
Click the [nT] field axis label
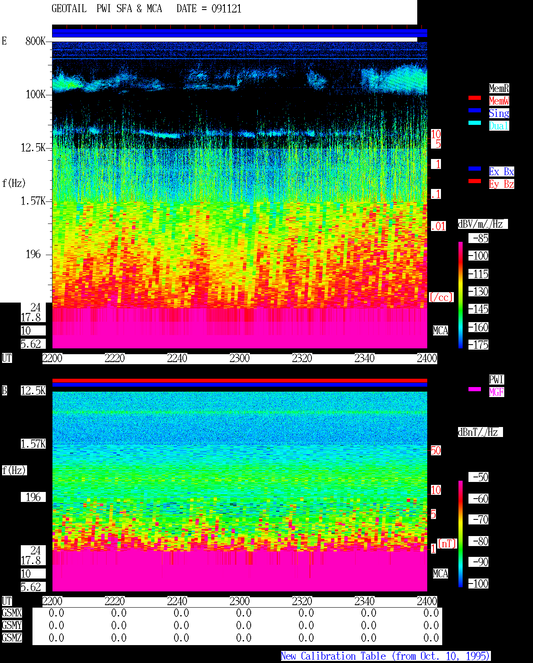(x=447, y=544)
